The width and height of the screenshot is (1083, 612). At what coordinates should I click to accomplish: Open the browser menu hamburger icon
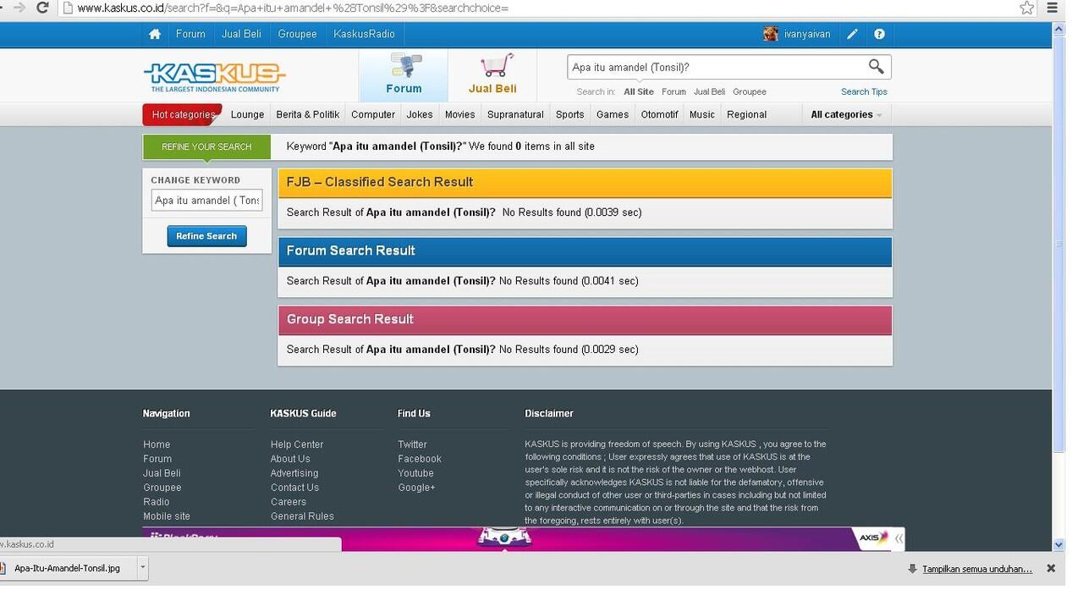pyautogui.click(x=1053, y=8)
